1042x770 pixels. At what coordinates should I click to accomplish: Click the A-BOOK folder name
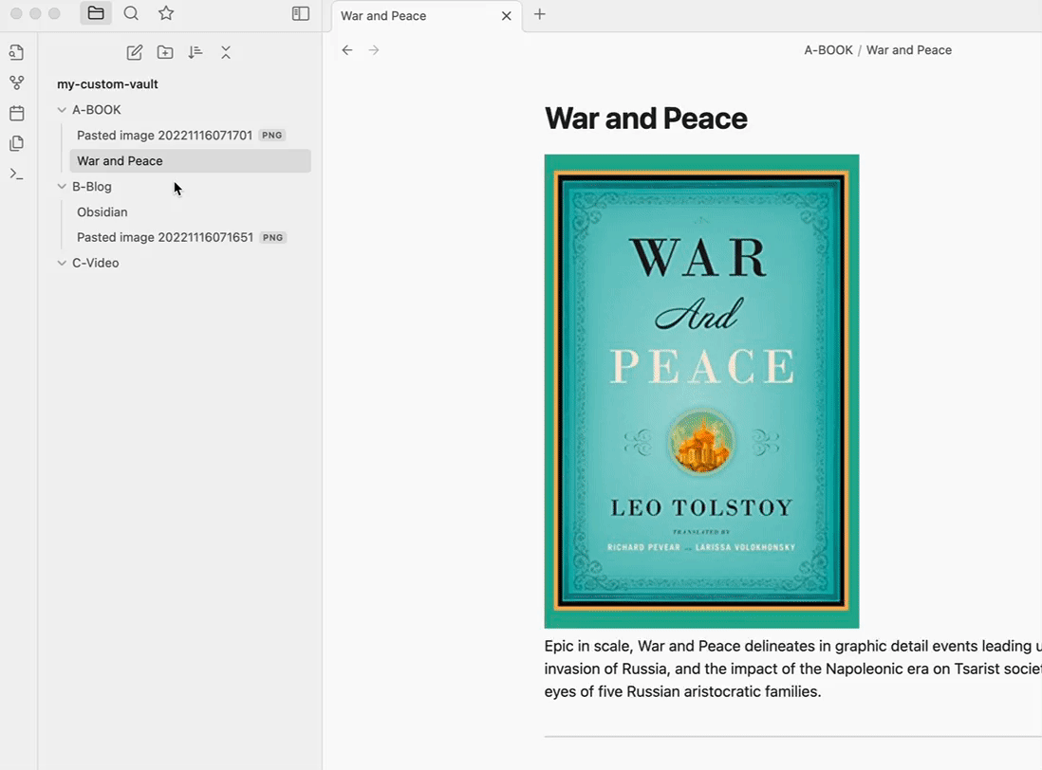pos(97,110)
